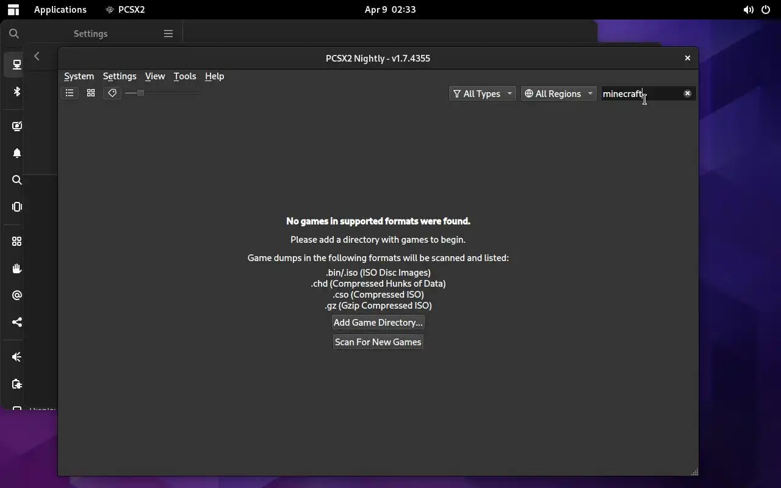Viewport: 781px width, 488px height.
Task: Click ".bin/.iso (ISO Disc Images)" text
Action: pyautogui.click(x=378, y=273)
